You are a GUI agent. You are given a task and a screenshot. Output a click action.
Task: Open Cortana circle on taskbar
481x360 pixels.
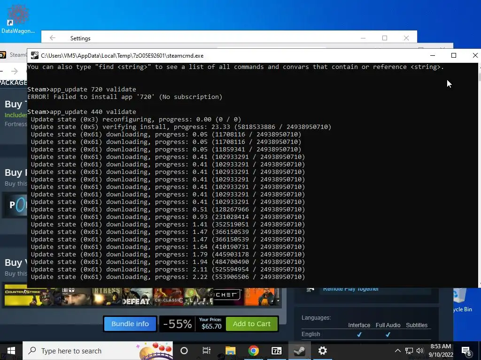[x=184, y=351]
